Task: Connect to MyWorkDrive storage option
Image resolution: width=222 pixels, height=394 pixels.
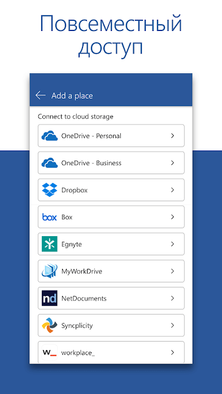Action: pos(111,271)
